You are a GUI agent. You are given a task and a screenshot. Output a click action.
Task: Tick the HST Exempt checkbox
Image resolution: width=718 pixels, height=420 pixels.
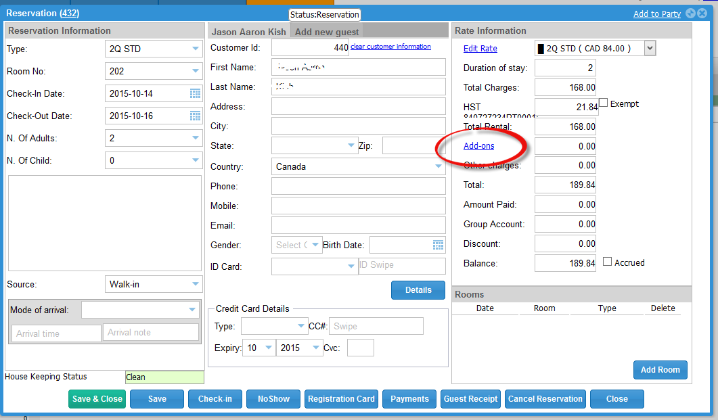603,103
